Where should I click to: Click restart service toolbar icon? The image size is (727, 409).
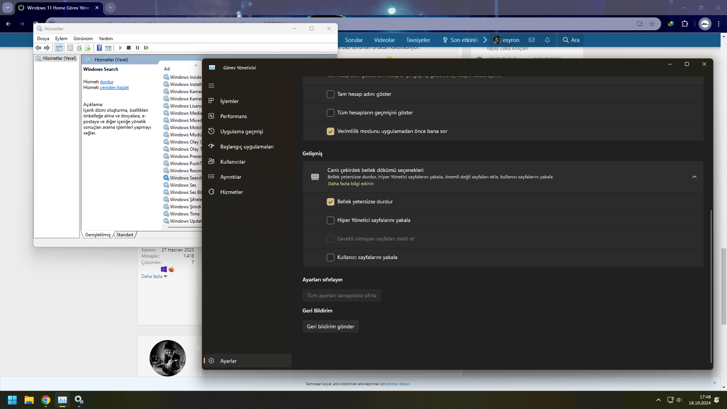coord(146,48)
